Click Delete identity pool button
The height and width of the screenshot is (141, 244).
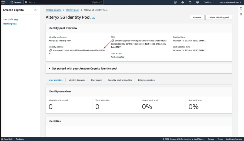point(219,18)
